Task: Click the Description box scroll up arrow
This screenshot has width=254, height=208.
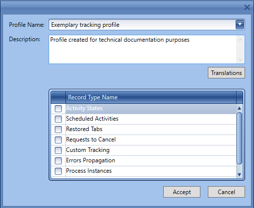Action: (240, 40)
